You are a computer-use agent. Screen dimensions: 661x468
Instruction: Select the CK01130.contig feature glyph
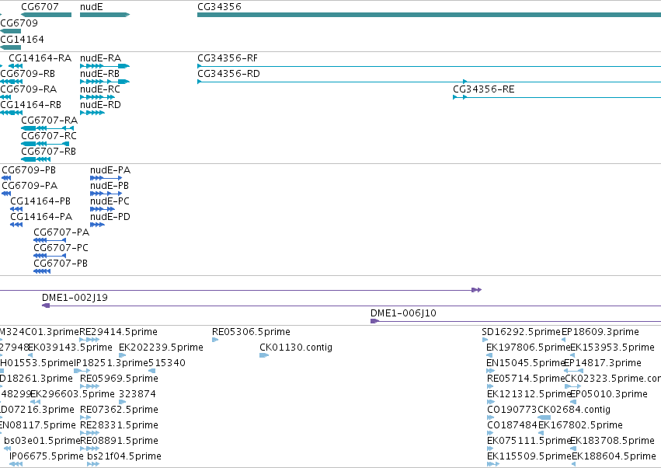pos(264,355)
